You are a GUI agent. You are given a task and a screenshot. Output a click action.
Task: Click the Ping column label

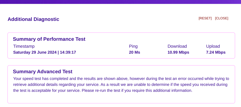coord(133,46)
